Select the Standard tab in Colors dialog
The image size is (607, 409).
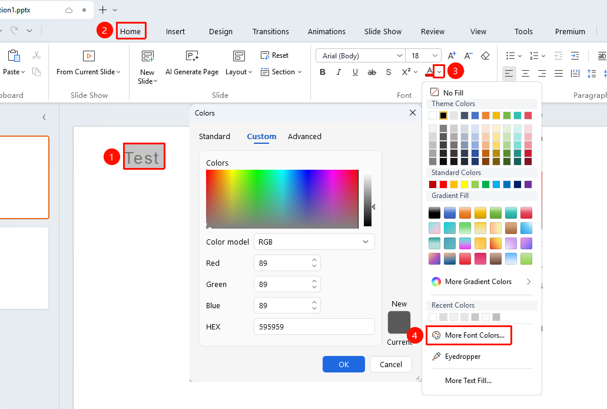pyautogui.click(x=214, y=137)
